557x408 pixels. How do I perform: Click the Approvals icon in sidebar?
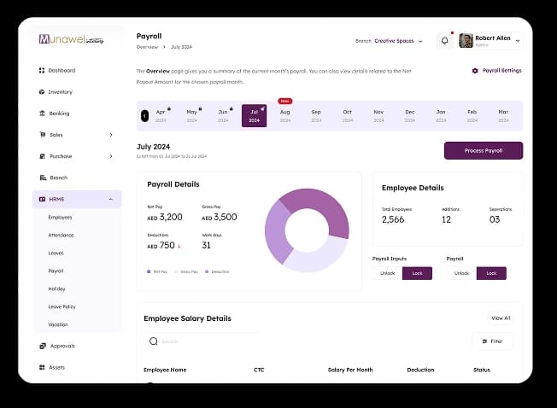pos(42,346)
